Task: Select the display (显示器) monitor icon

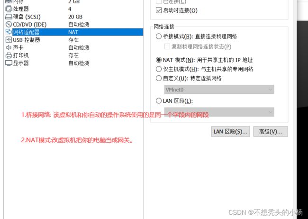Action: tap(9, 63)
